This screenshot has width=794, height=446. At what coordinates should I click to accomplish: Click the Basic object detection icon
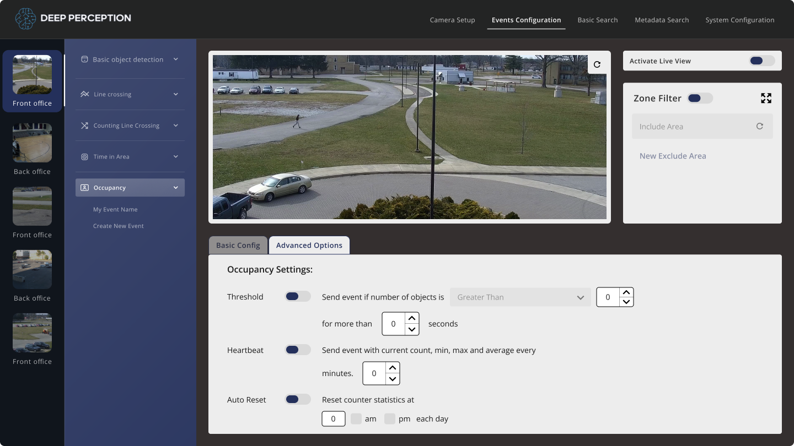(84, 59)
